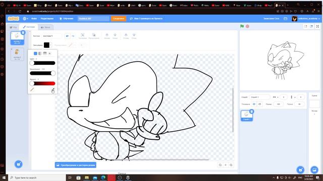
Task: Click the orange share button
Action: [x=119, y=19]
